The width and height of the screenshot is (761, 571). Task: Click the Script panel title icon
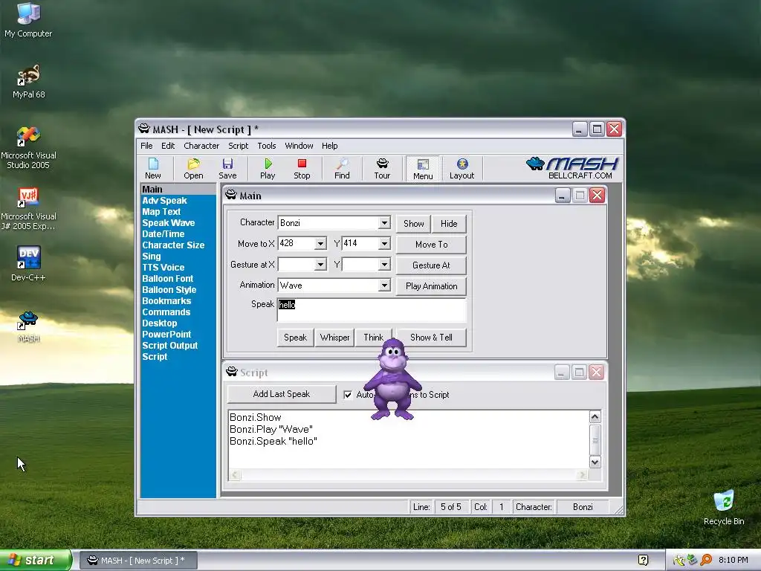232,372
